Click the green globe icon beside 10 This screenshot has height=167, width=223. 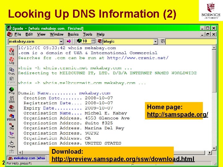click(79, 41)
